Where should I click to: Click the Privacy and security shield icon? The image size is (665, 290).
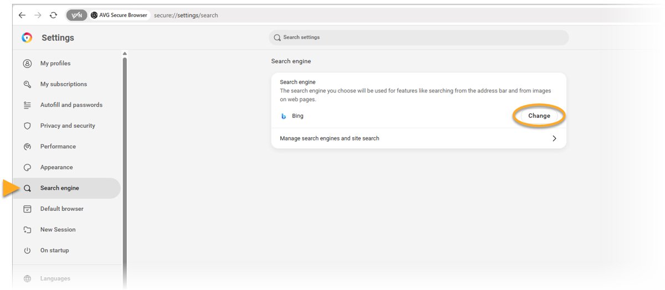pyautogui.click(x=27, y=126)
